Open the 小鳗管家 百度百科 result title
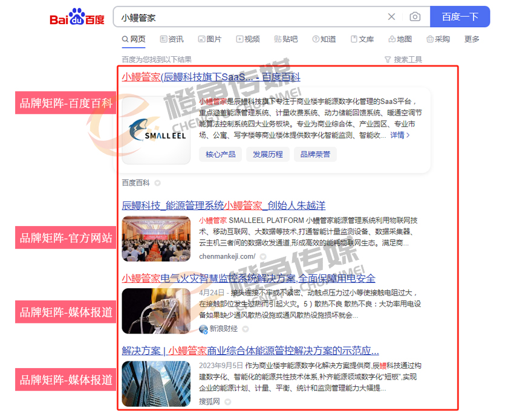The image size is (514, 417). 211,77
